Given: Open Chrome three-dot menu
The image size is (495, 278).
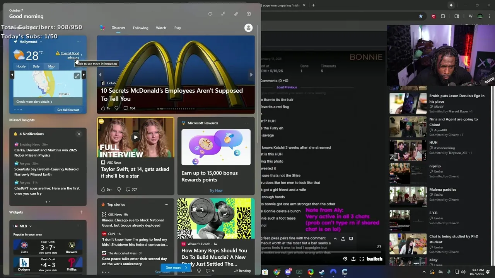Looking at the screenshot, I should click(x=488, y=16).
